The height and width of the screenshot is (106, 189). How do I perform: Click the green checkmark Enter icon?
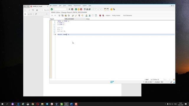(x=52, y=9)
